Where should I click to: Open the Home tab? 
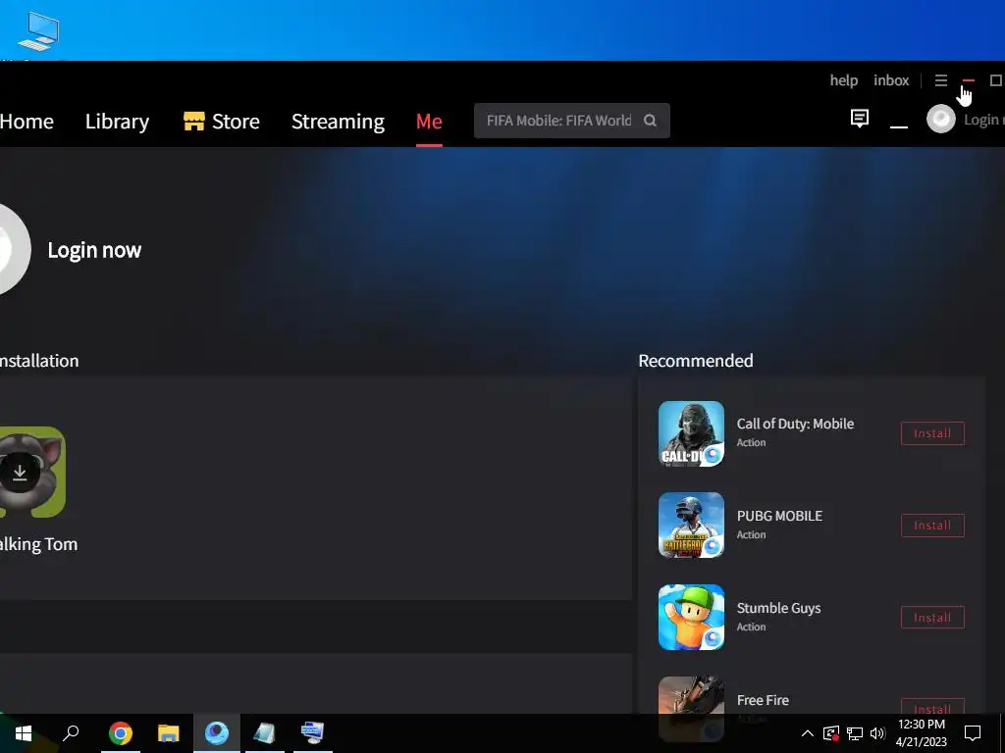26,121
